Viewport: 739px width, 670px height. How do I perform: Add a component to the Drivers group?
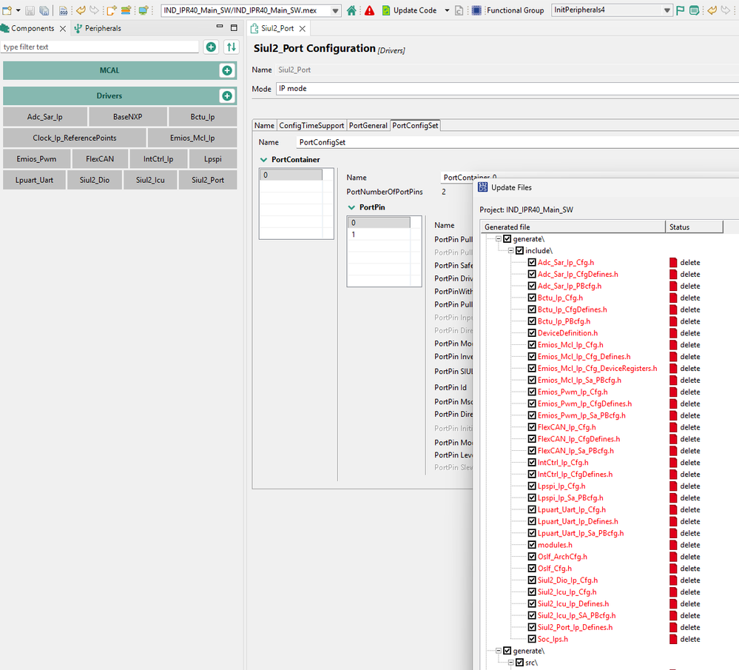pos(227,96)
